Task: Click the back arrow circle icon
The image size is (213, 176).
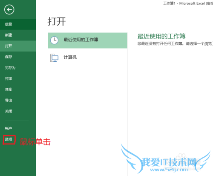Action: point(9,9)
